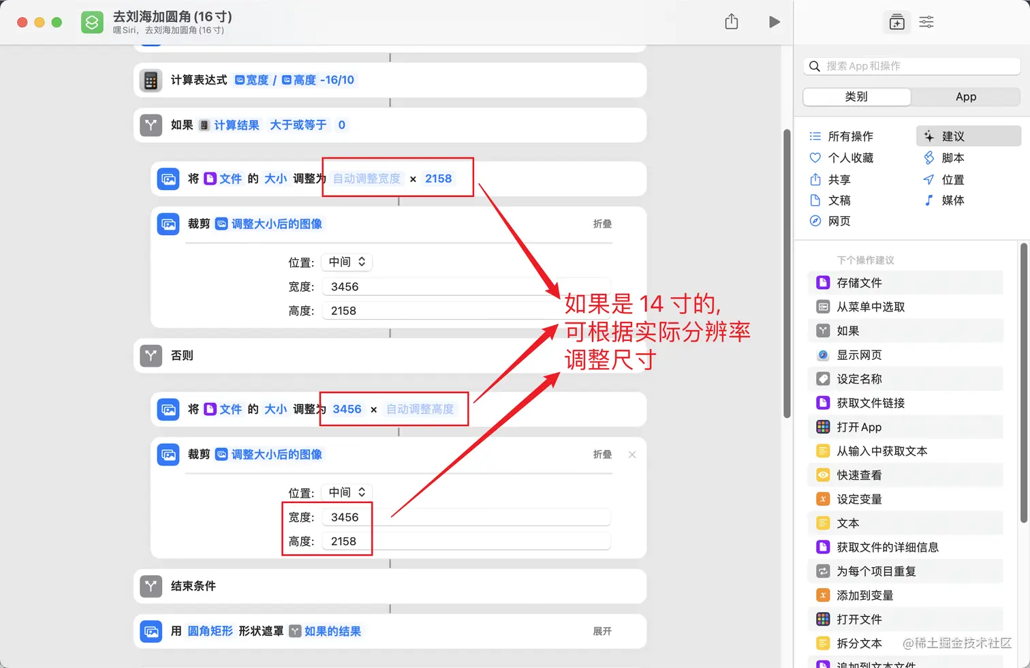Click the 计算结果 variable in the 如果 action
Screen dimensions: 1030x668
(230, 125)
